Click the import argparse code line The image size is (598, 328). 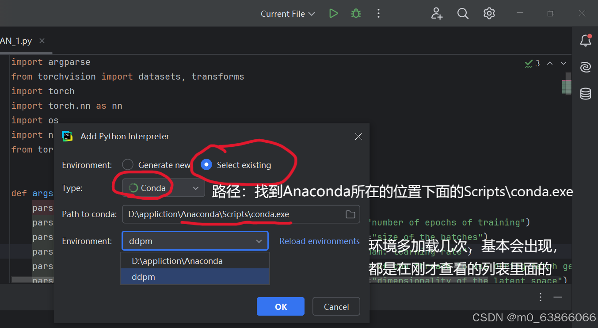(x=50, y=62)
